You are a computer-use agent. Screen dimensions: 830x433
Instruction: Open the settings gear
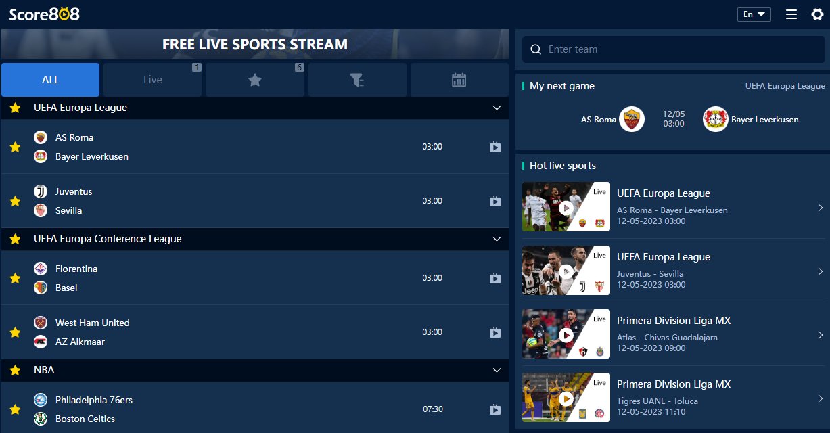[x=818, y=14]
